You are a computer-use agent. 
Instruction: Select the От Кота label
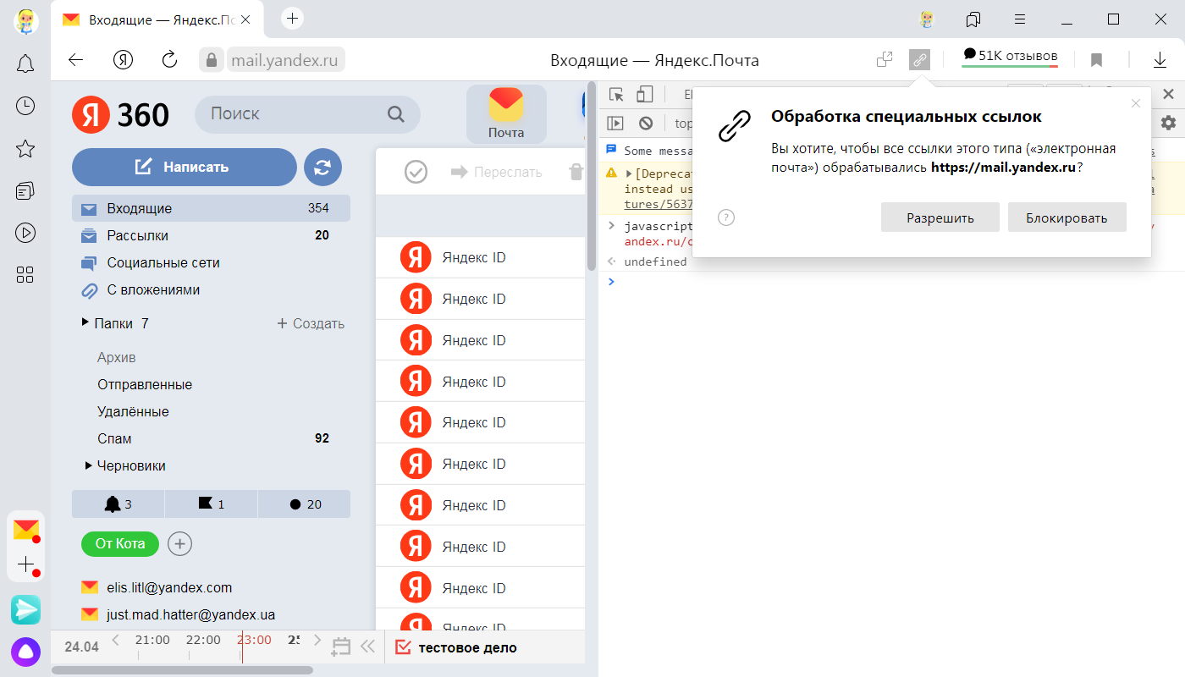120,543
